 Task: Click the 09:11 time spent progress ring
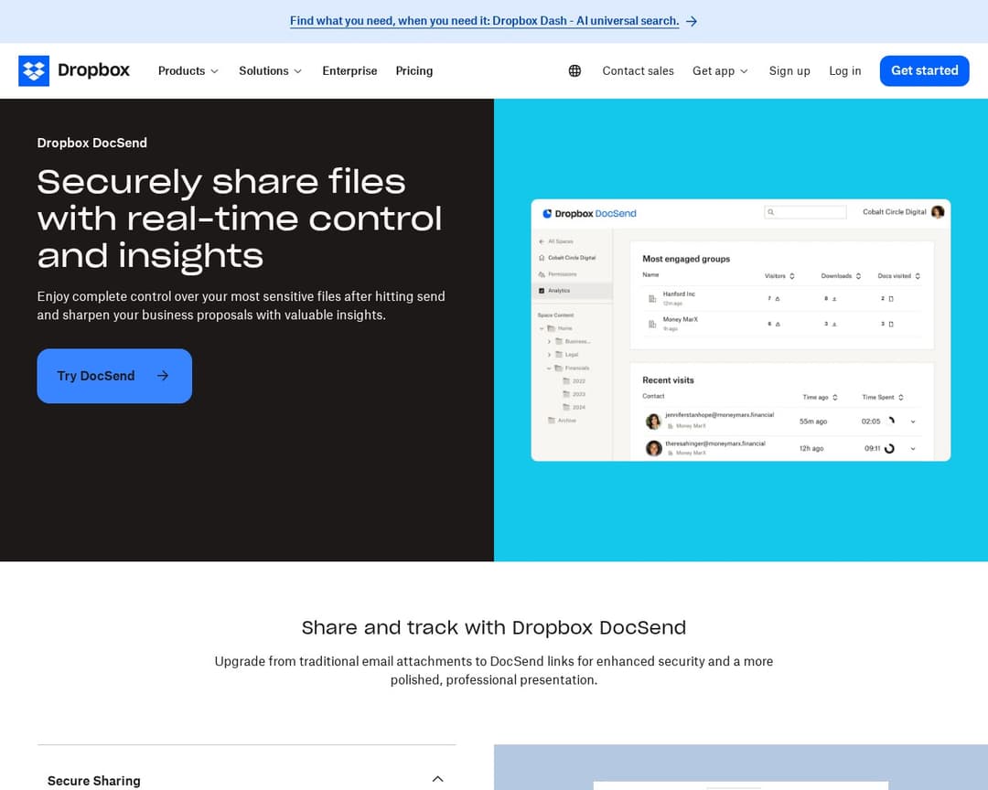[889, 449]
